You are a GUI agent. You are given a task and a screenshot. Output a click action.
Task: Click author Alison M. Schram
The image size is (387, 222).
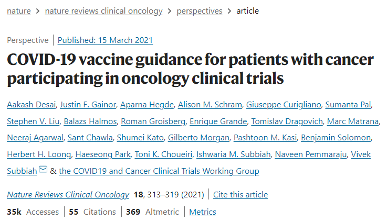210,105
